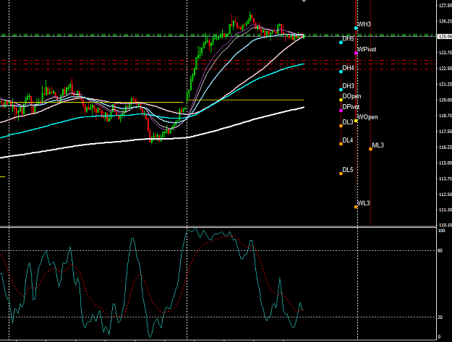The image size is (452, 342).
Task: Click the ML3 monthly level label
Action: point(378,145)
